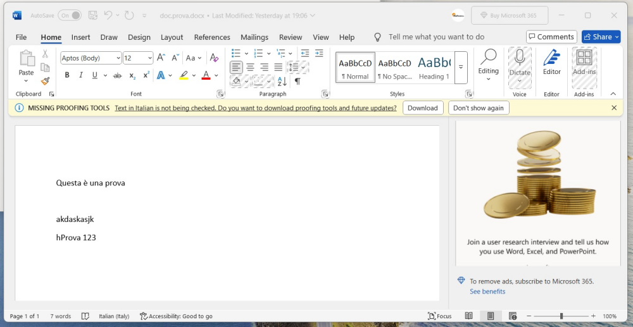Sort text A to Z icon
This screenshot has height=327, width=633.
coord(282,82)
